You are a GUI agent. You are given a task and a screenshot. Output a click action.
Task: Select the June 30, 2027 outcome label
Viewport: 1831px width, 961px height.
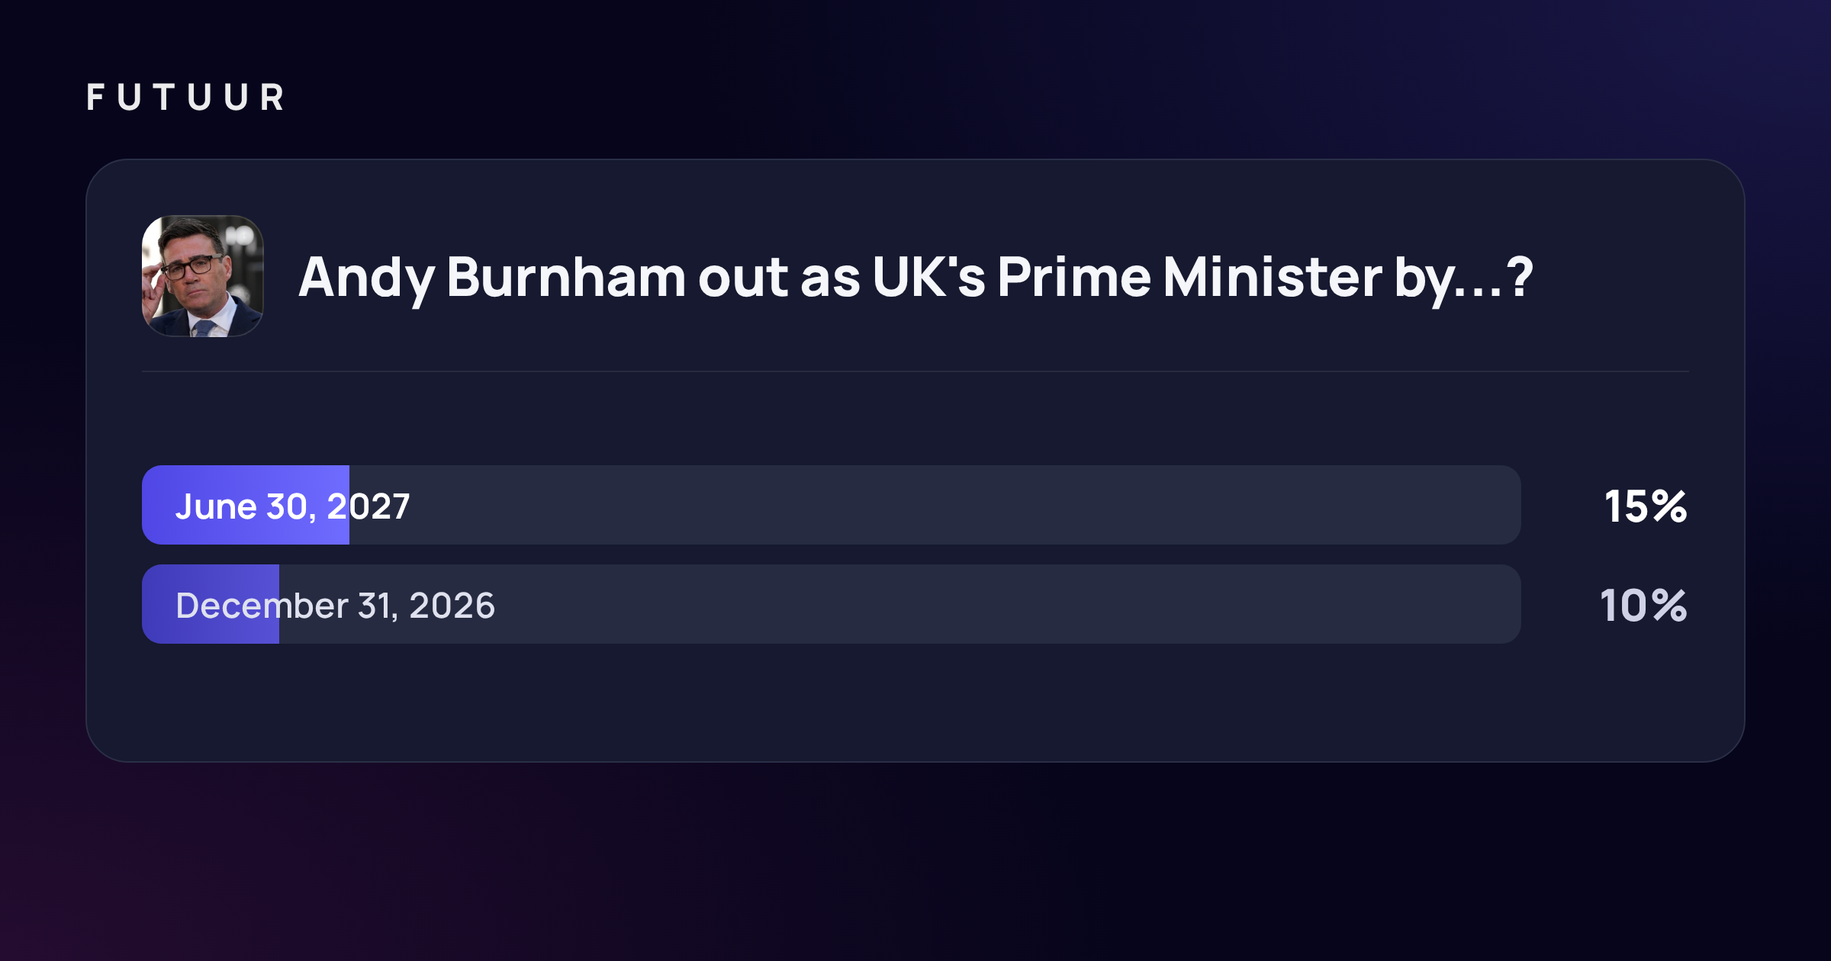point(293,506)
